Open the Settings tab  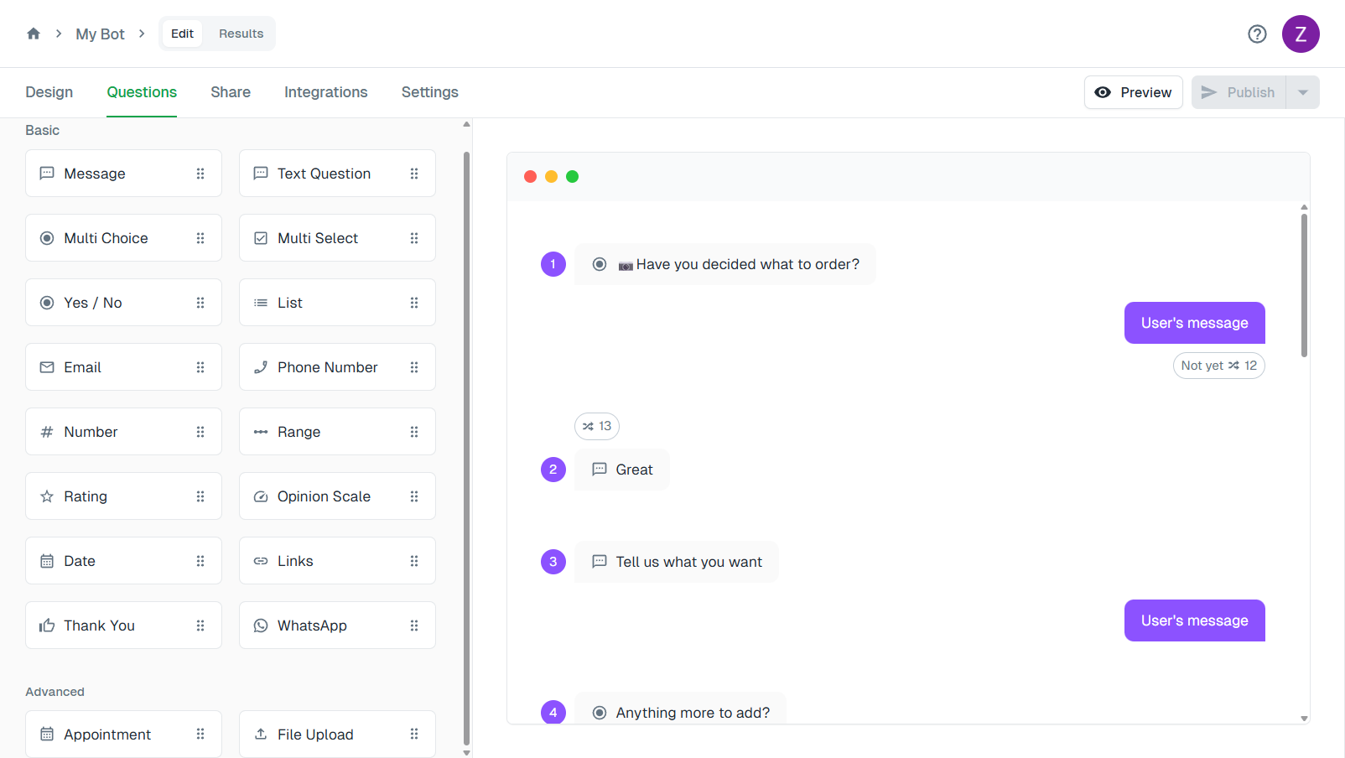(x=429, y=92)
